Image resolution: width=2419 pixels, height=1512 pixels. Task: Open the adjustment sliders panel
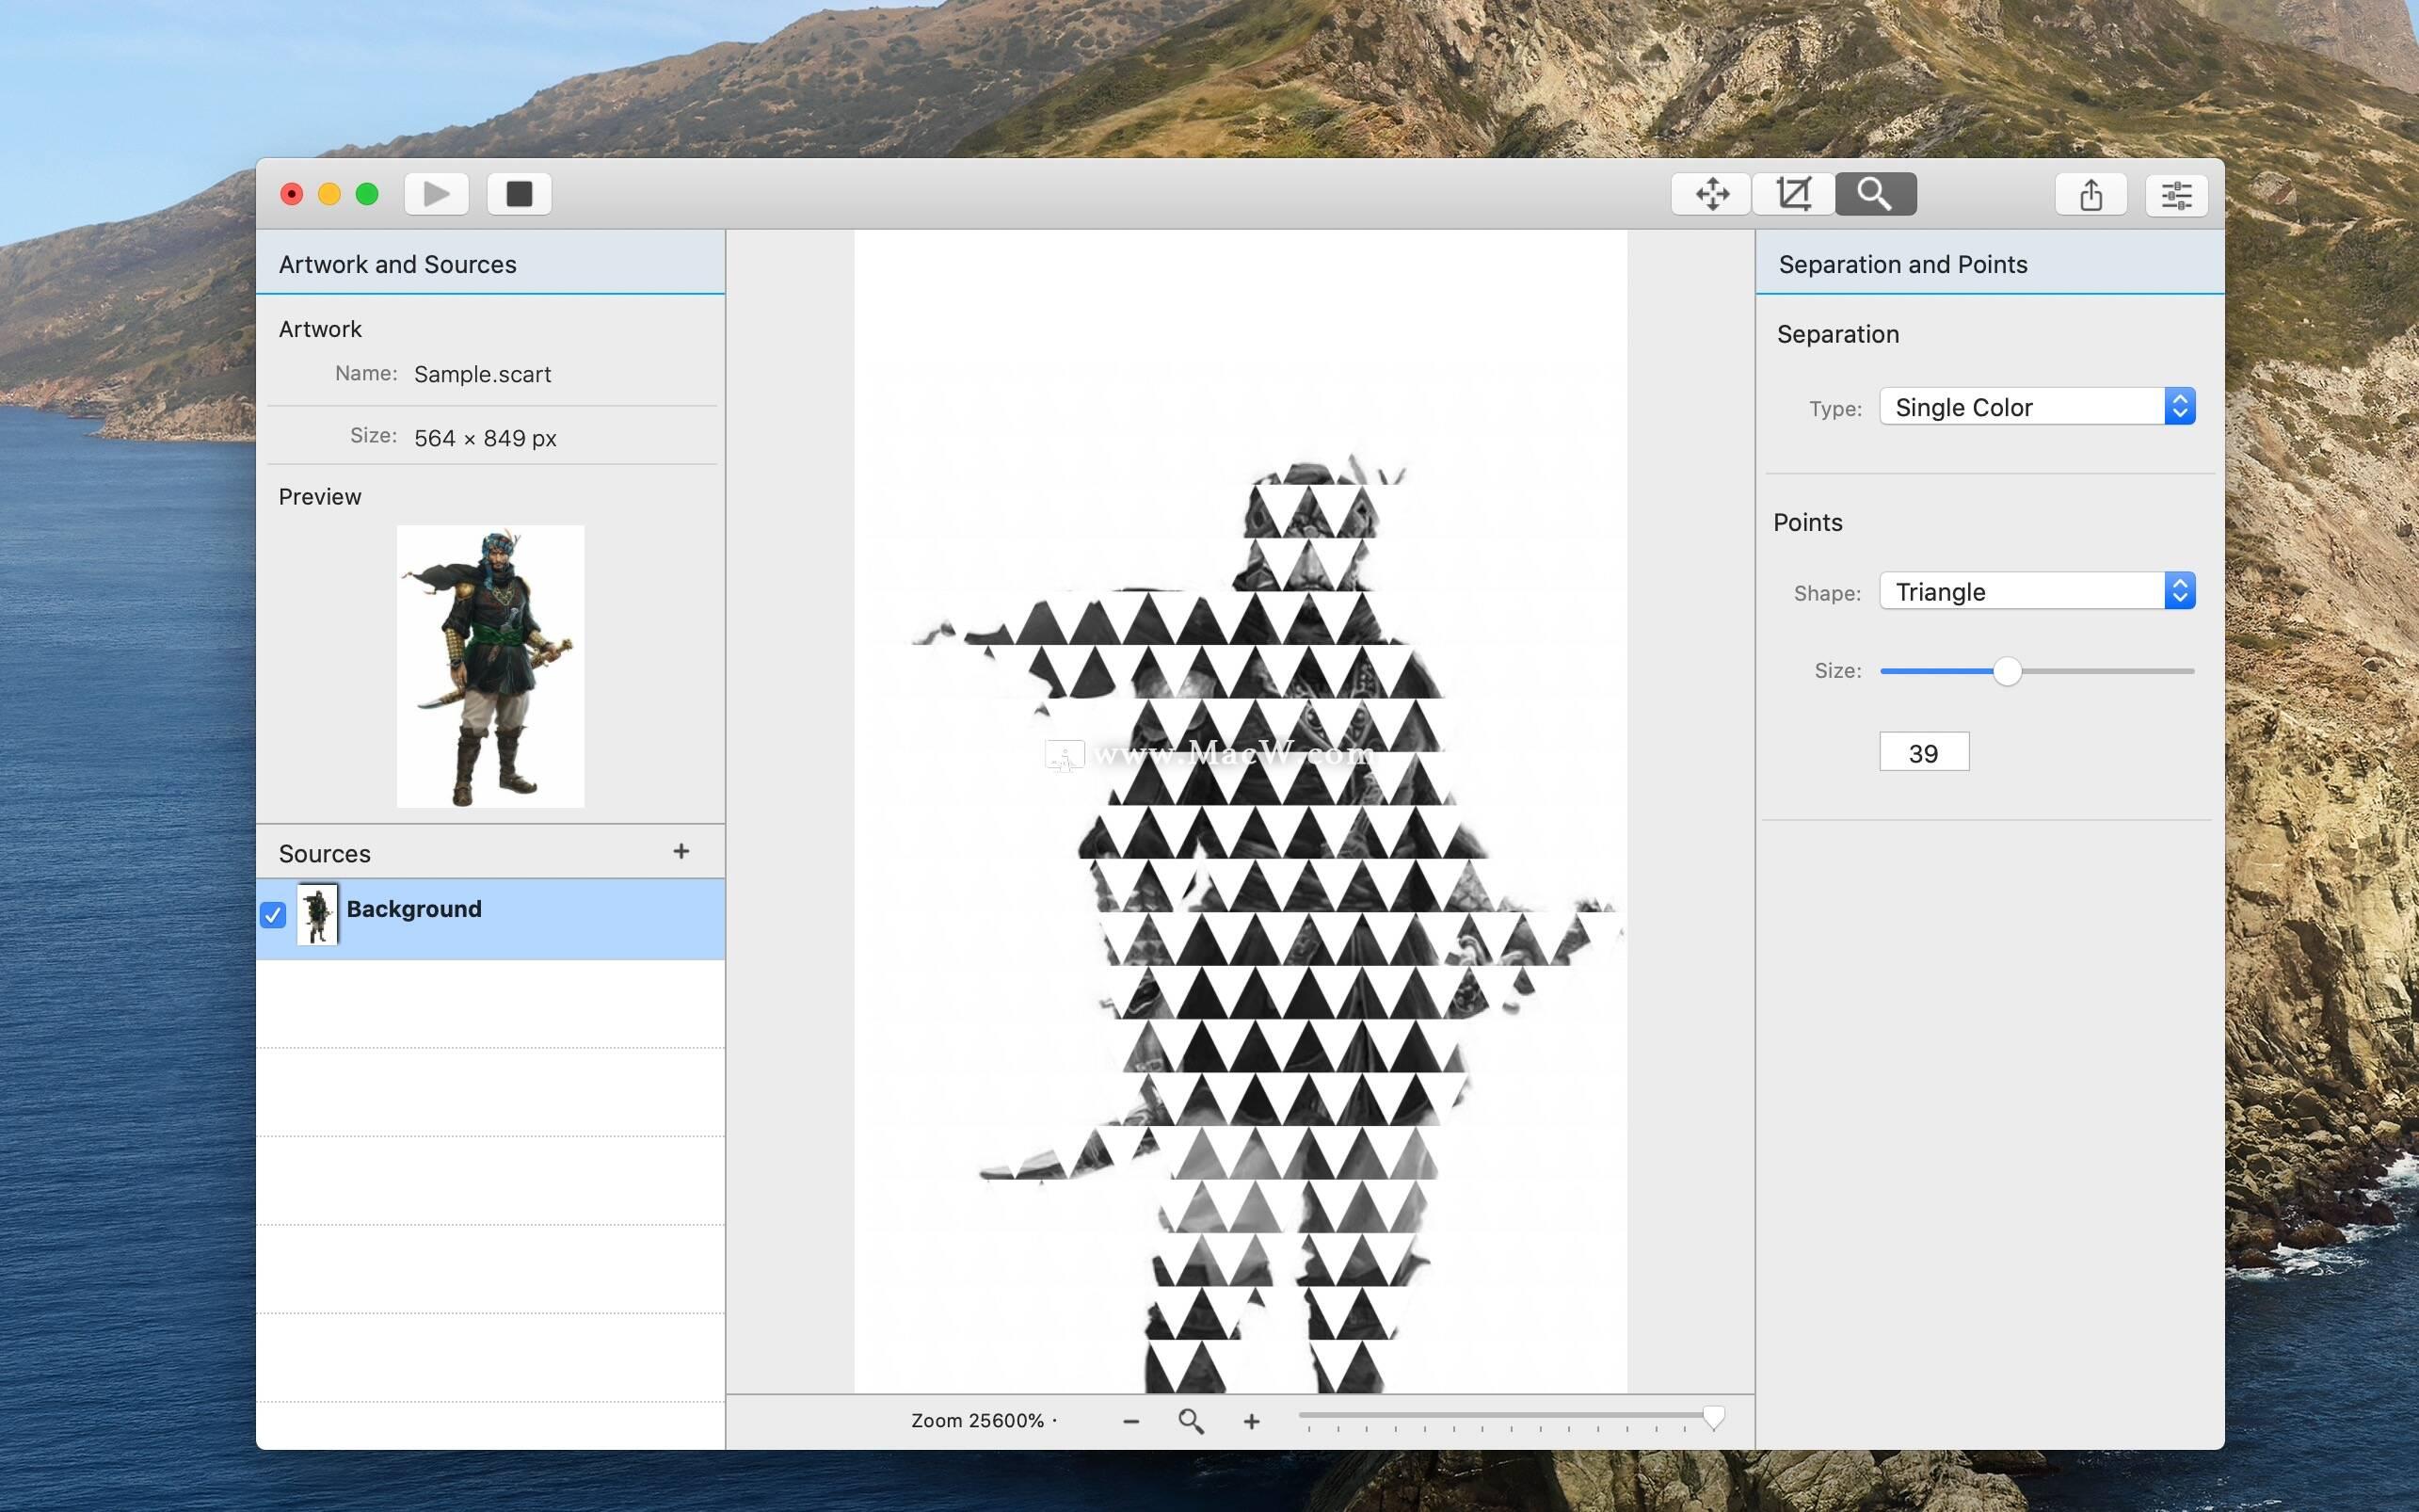coord(2176,193)
